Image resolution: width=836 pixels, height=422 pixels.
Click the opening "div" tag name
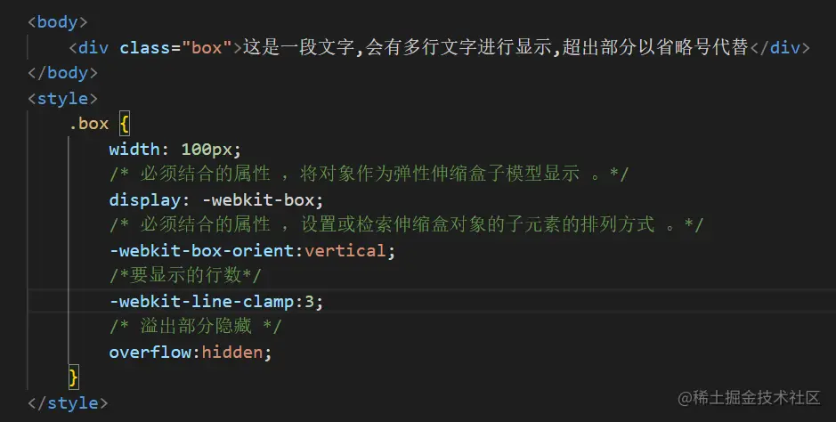(x=93, y=48)
